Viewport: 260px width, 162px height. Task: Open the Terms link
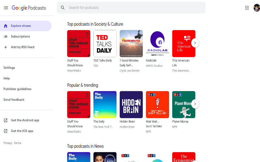pyautogui.click(x=18, y=143)
